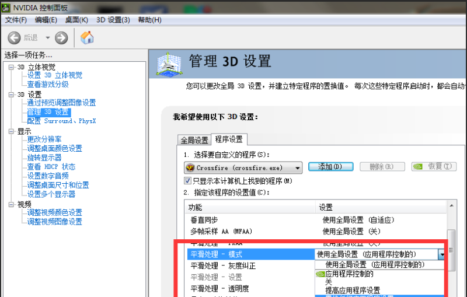This screenshot has width=467, height=297.
Task: Choose 提高应用程序设置 option
Action: [380, 290]
